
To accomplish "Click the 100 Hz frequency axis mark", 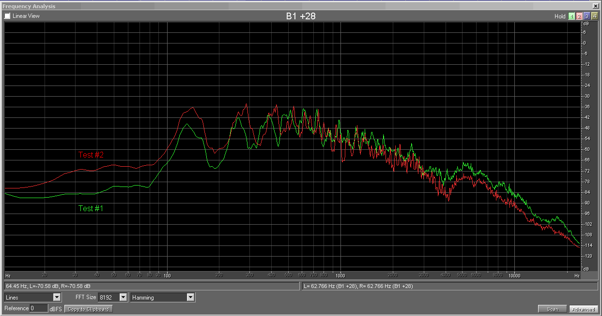I will tap(167, 275).
